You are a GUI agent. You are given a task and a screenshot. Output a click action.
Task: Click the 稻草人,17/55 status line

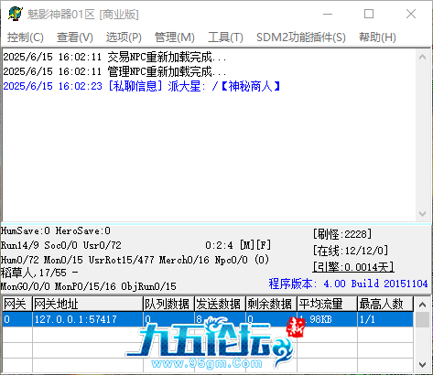(x=39, y=273)
